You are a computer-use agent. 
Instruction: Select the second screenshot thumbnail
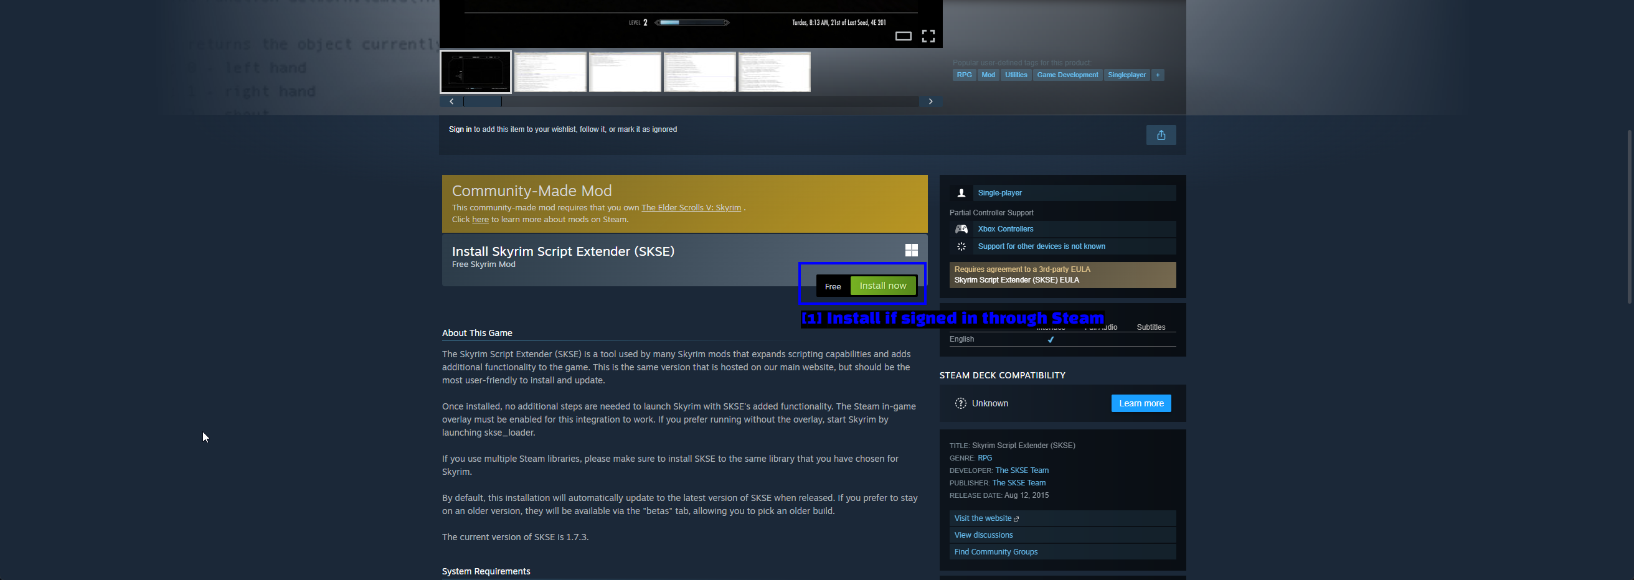pos(550,72)
